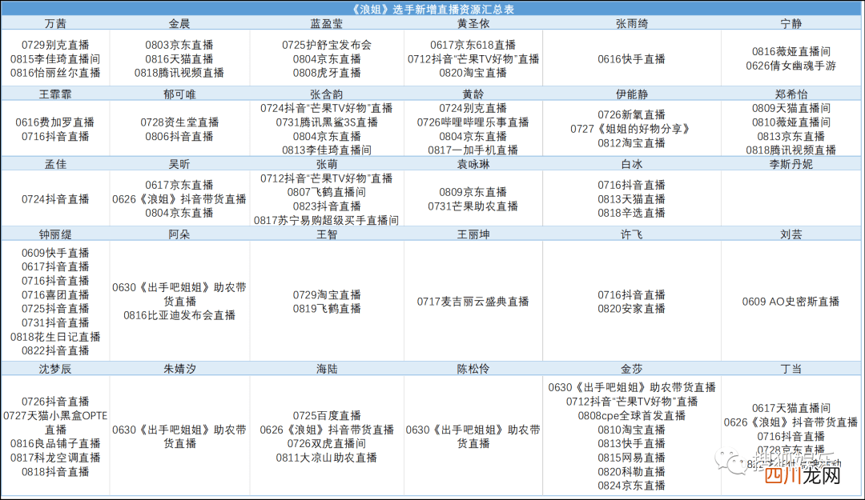The image size is (865, 500).
Task: Click the entry 0728资生堂直播
Action: tap(179, 122)
